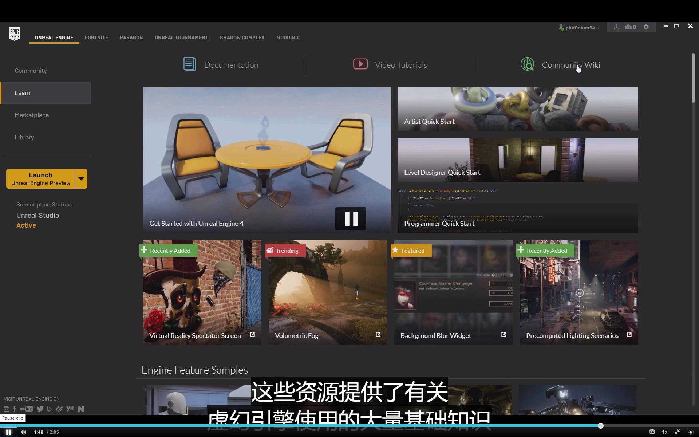Click the 1:48 elapsed time display
The width and height of the screenshot is (699, 437).
coord(39,432)
